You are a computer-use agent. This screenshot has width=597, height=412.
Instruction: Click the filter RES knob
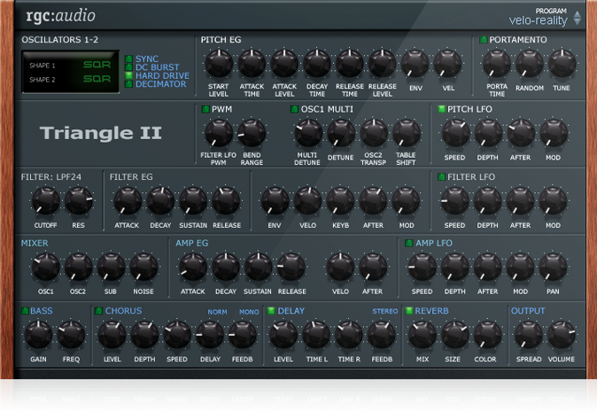(79, 200)
